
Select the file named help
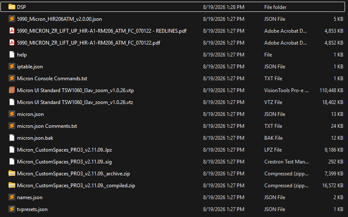(x=22, y=55)
